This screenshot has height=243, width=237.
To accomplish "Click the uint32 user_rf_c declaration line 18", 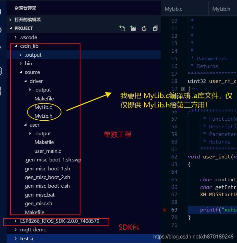I will coord(212,81).
